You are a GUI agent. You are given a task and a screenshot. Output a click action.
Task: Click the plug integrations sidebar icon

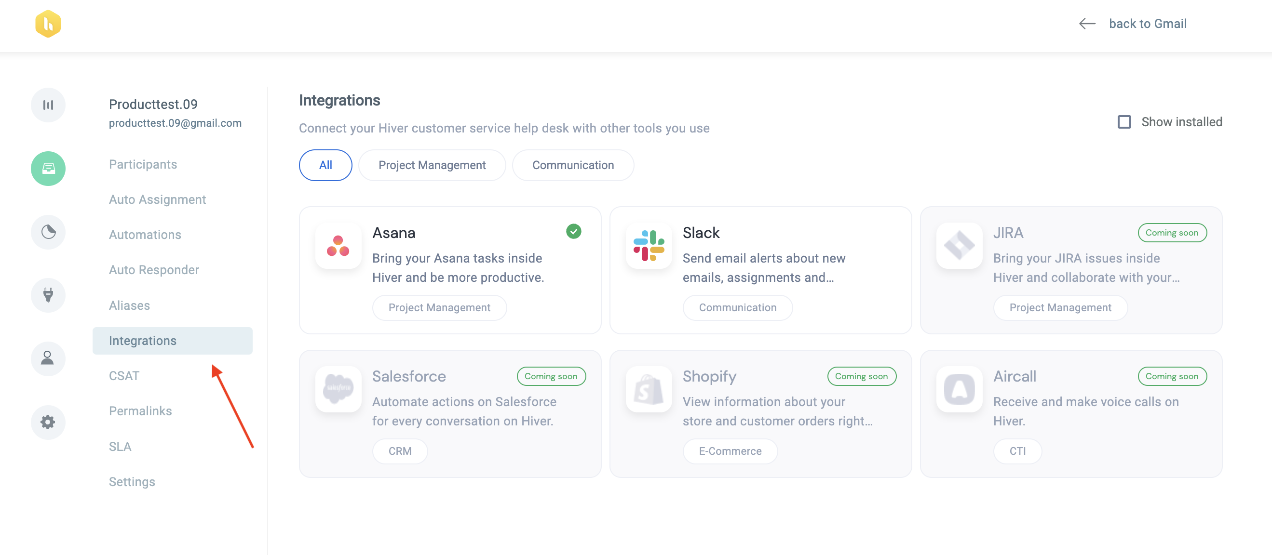click(48, 295)
